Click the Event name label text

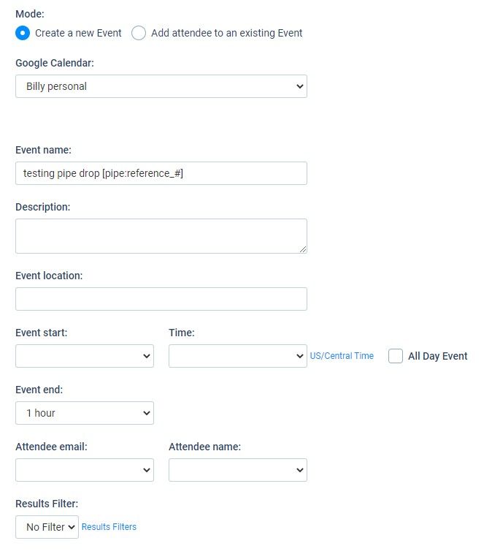click(43, 150)
